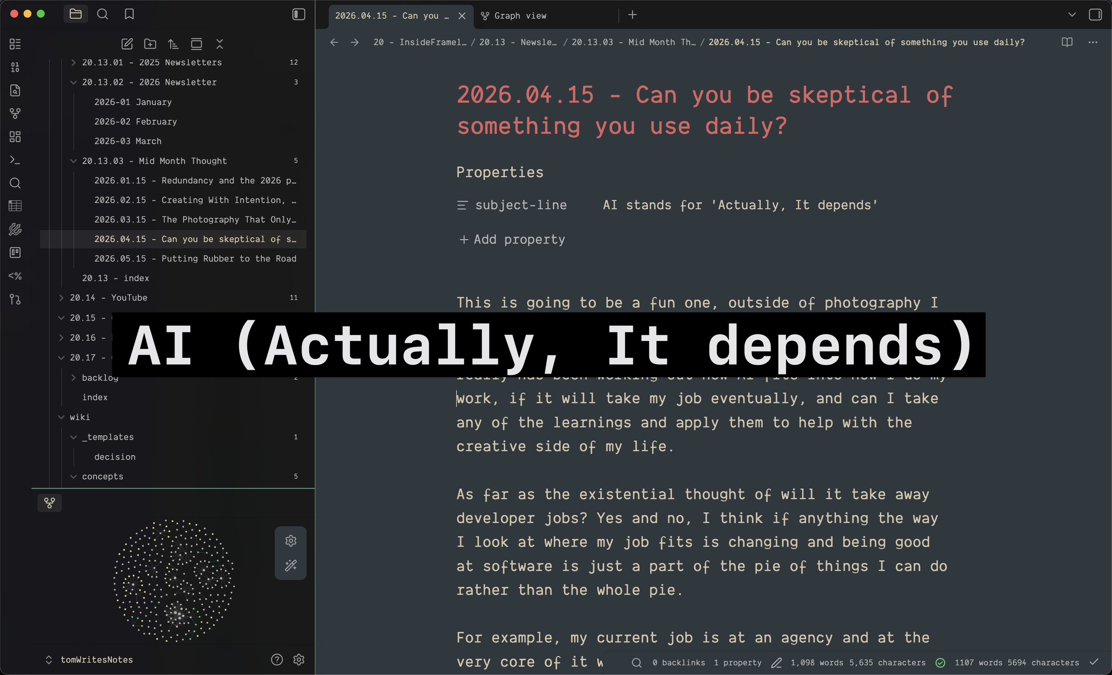Toggle the right sidebar panel

coord(1095,14)
